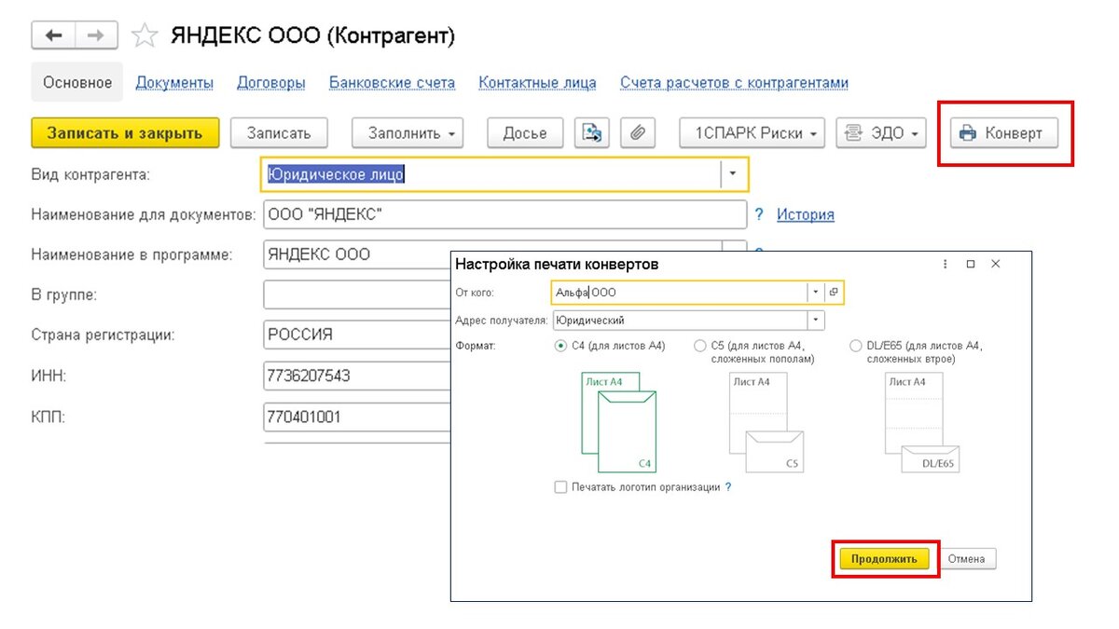
Task: Maximize the Настройка печати конвертов dialog
Action: point(970,265)
